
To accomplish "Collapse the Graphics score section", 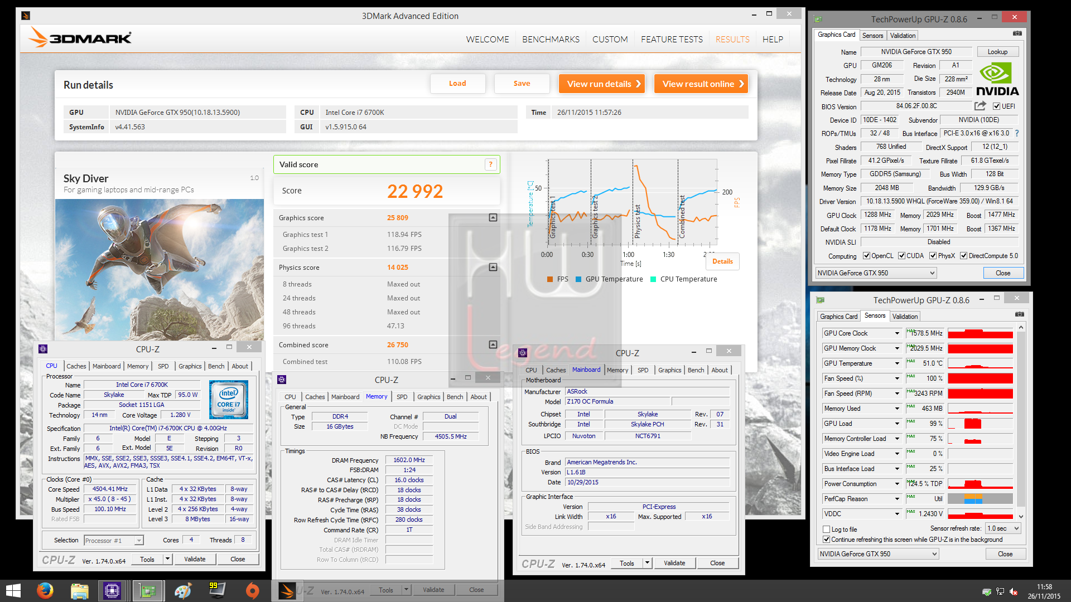I will (493, 217).
